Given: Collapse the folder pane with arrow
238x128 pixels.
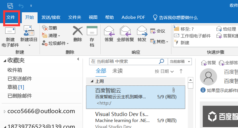Looking at the screenshot, I should pos(78,59).
